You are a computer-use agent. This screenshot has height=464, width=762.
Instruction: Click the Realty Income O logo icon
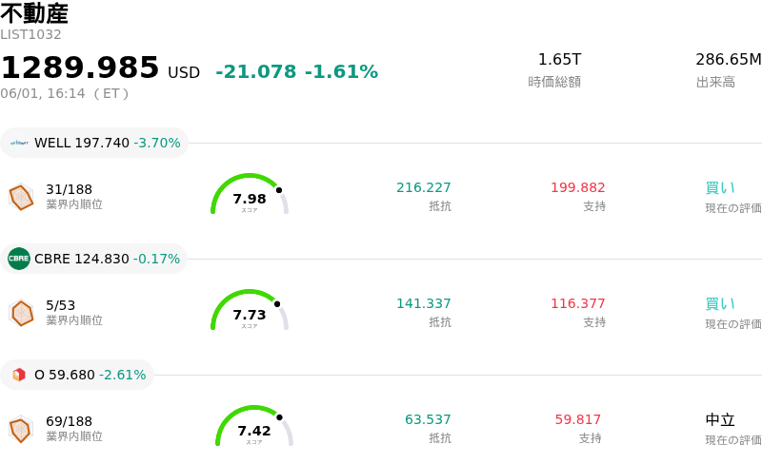coord(19,375)
